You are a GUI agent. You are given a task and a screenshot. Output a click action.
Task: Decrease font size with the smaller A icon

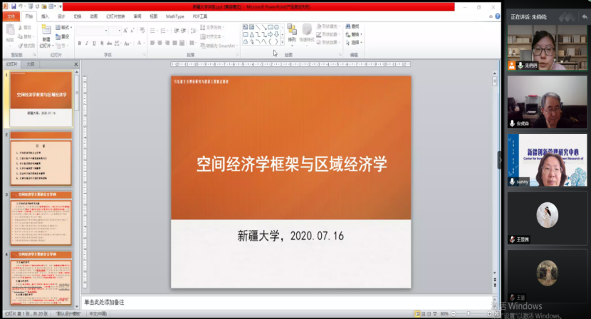tap(132, 31)
